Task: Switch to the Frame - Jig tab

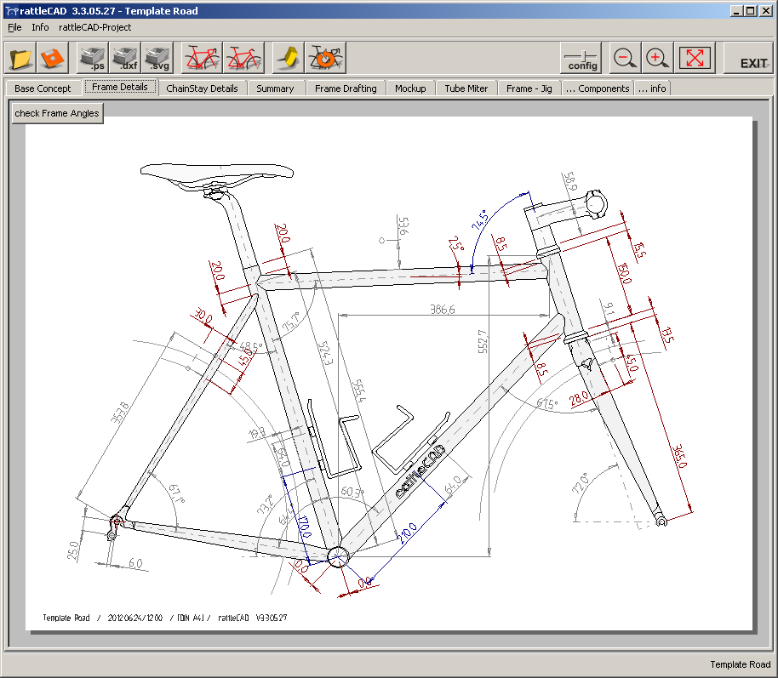Action: tap(529, 88)
